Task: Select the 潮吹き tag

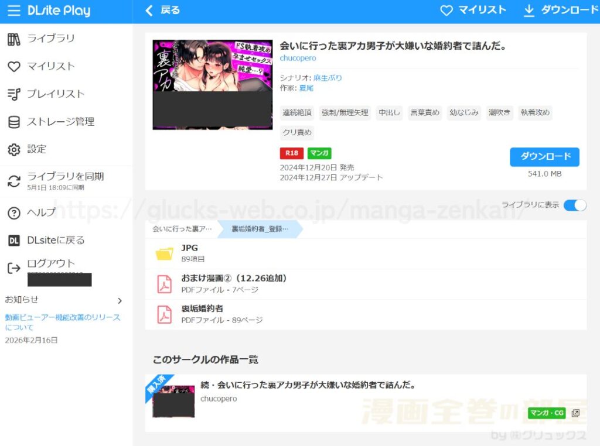Action: click(x=499, y=113)
